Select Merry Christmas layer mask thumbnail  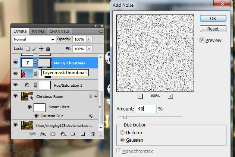(45, 63)
